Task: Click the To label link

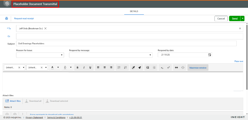Action: 9,29
